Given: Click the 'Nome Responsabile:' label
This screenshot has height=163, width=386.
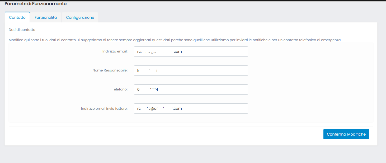Looking at the screenshot, I should pos(110,70).
